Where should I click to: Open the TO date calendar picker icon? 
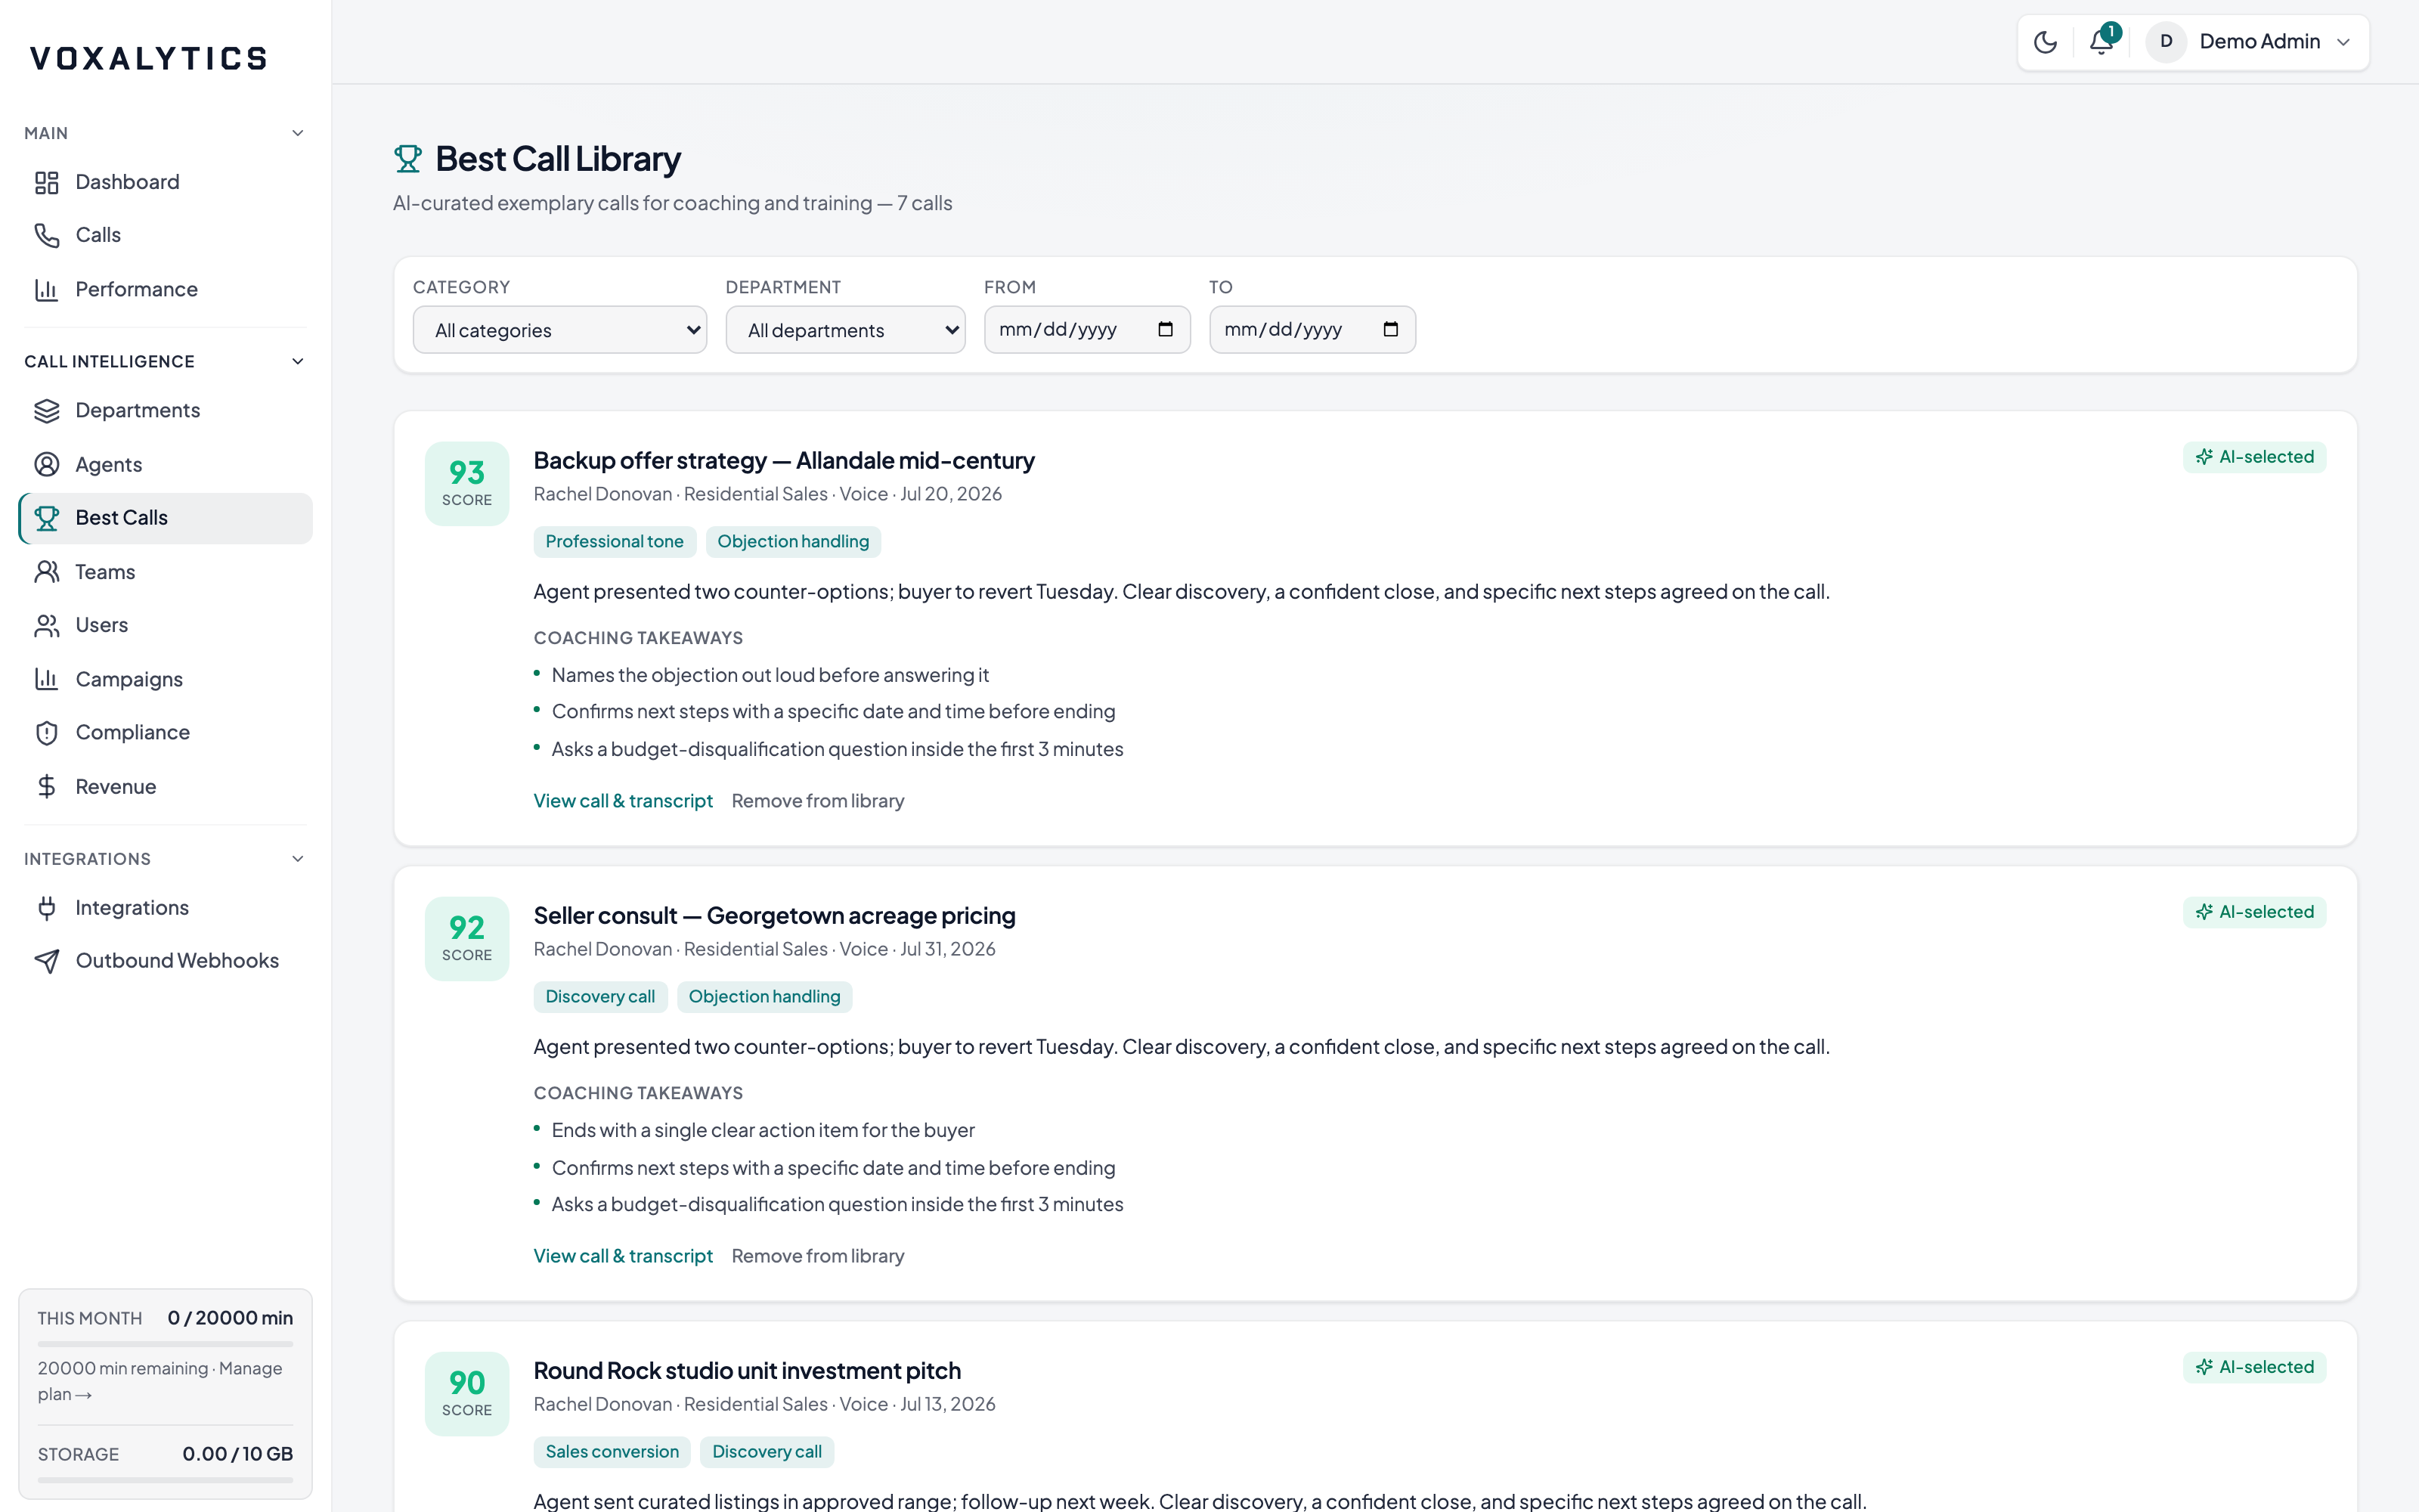[x=1390, y=330]
